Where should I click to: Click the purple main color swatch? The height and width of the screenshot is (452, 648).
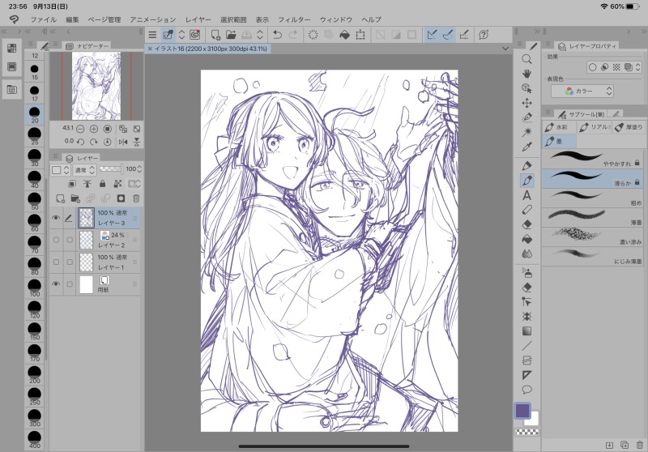coord(522,411)
